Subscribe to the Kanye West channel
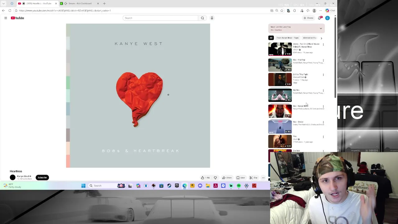 tap(42, 178)
